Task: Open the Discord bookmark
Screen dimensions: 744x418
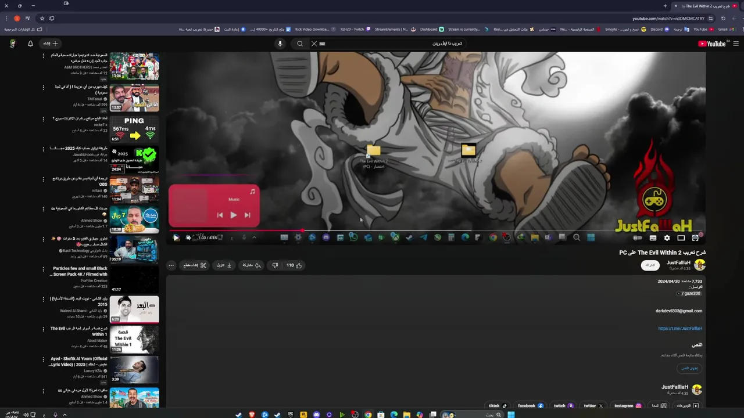Action: [659, 29]
